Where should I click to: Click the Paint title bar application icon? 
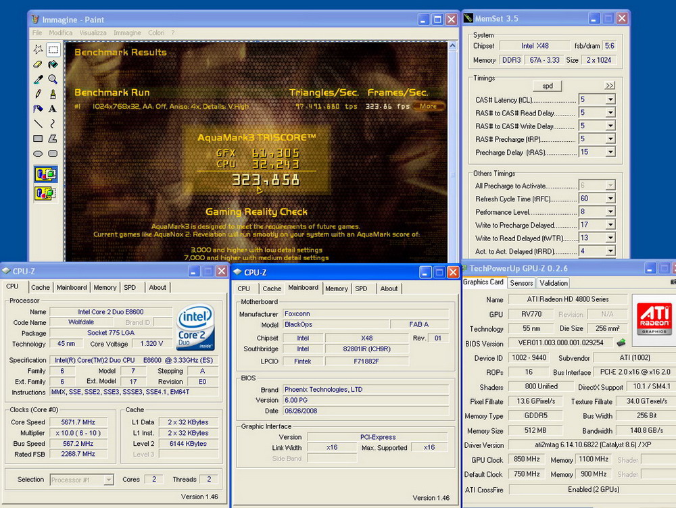pyautogui.click(x=35, y=20)
